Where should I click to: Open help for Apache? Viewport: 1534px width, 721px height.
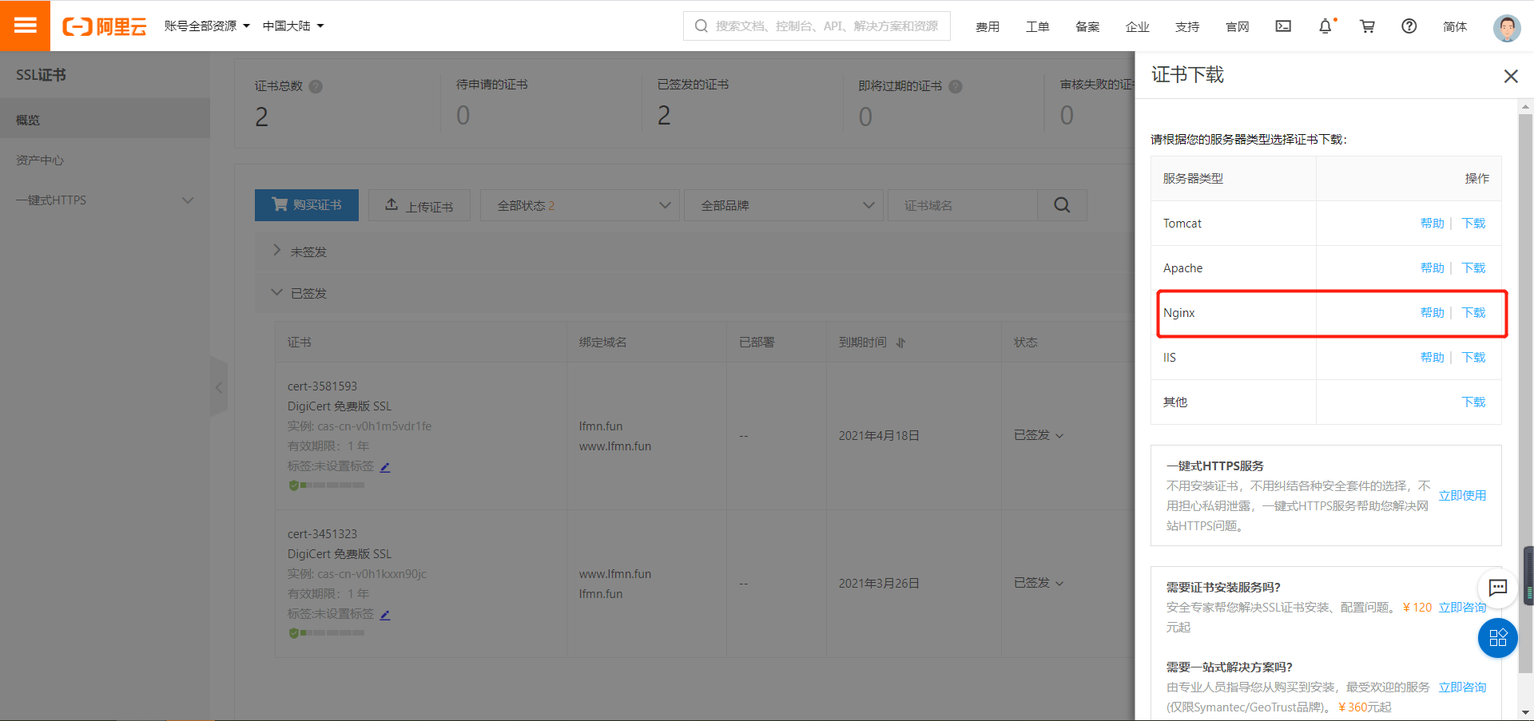(x=1432, y=268)
